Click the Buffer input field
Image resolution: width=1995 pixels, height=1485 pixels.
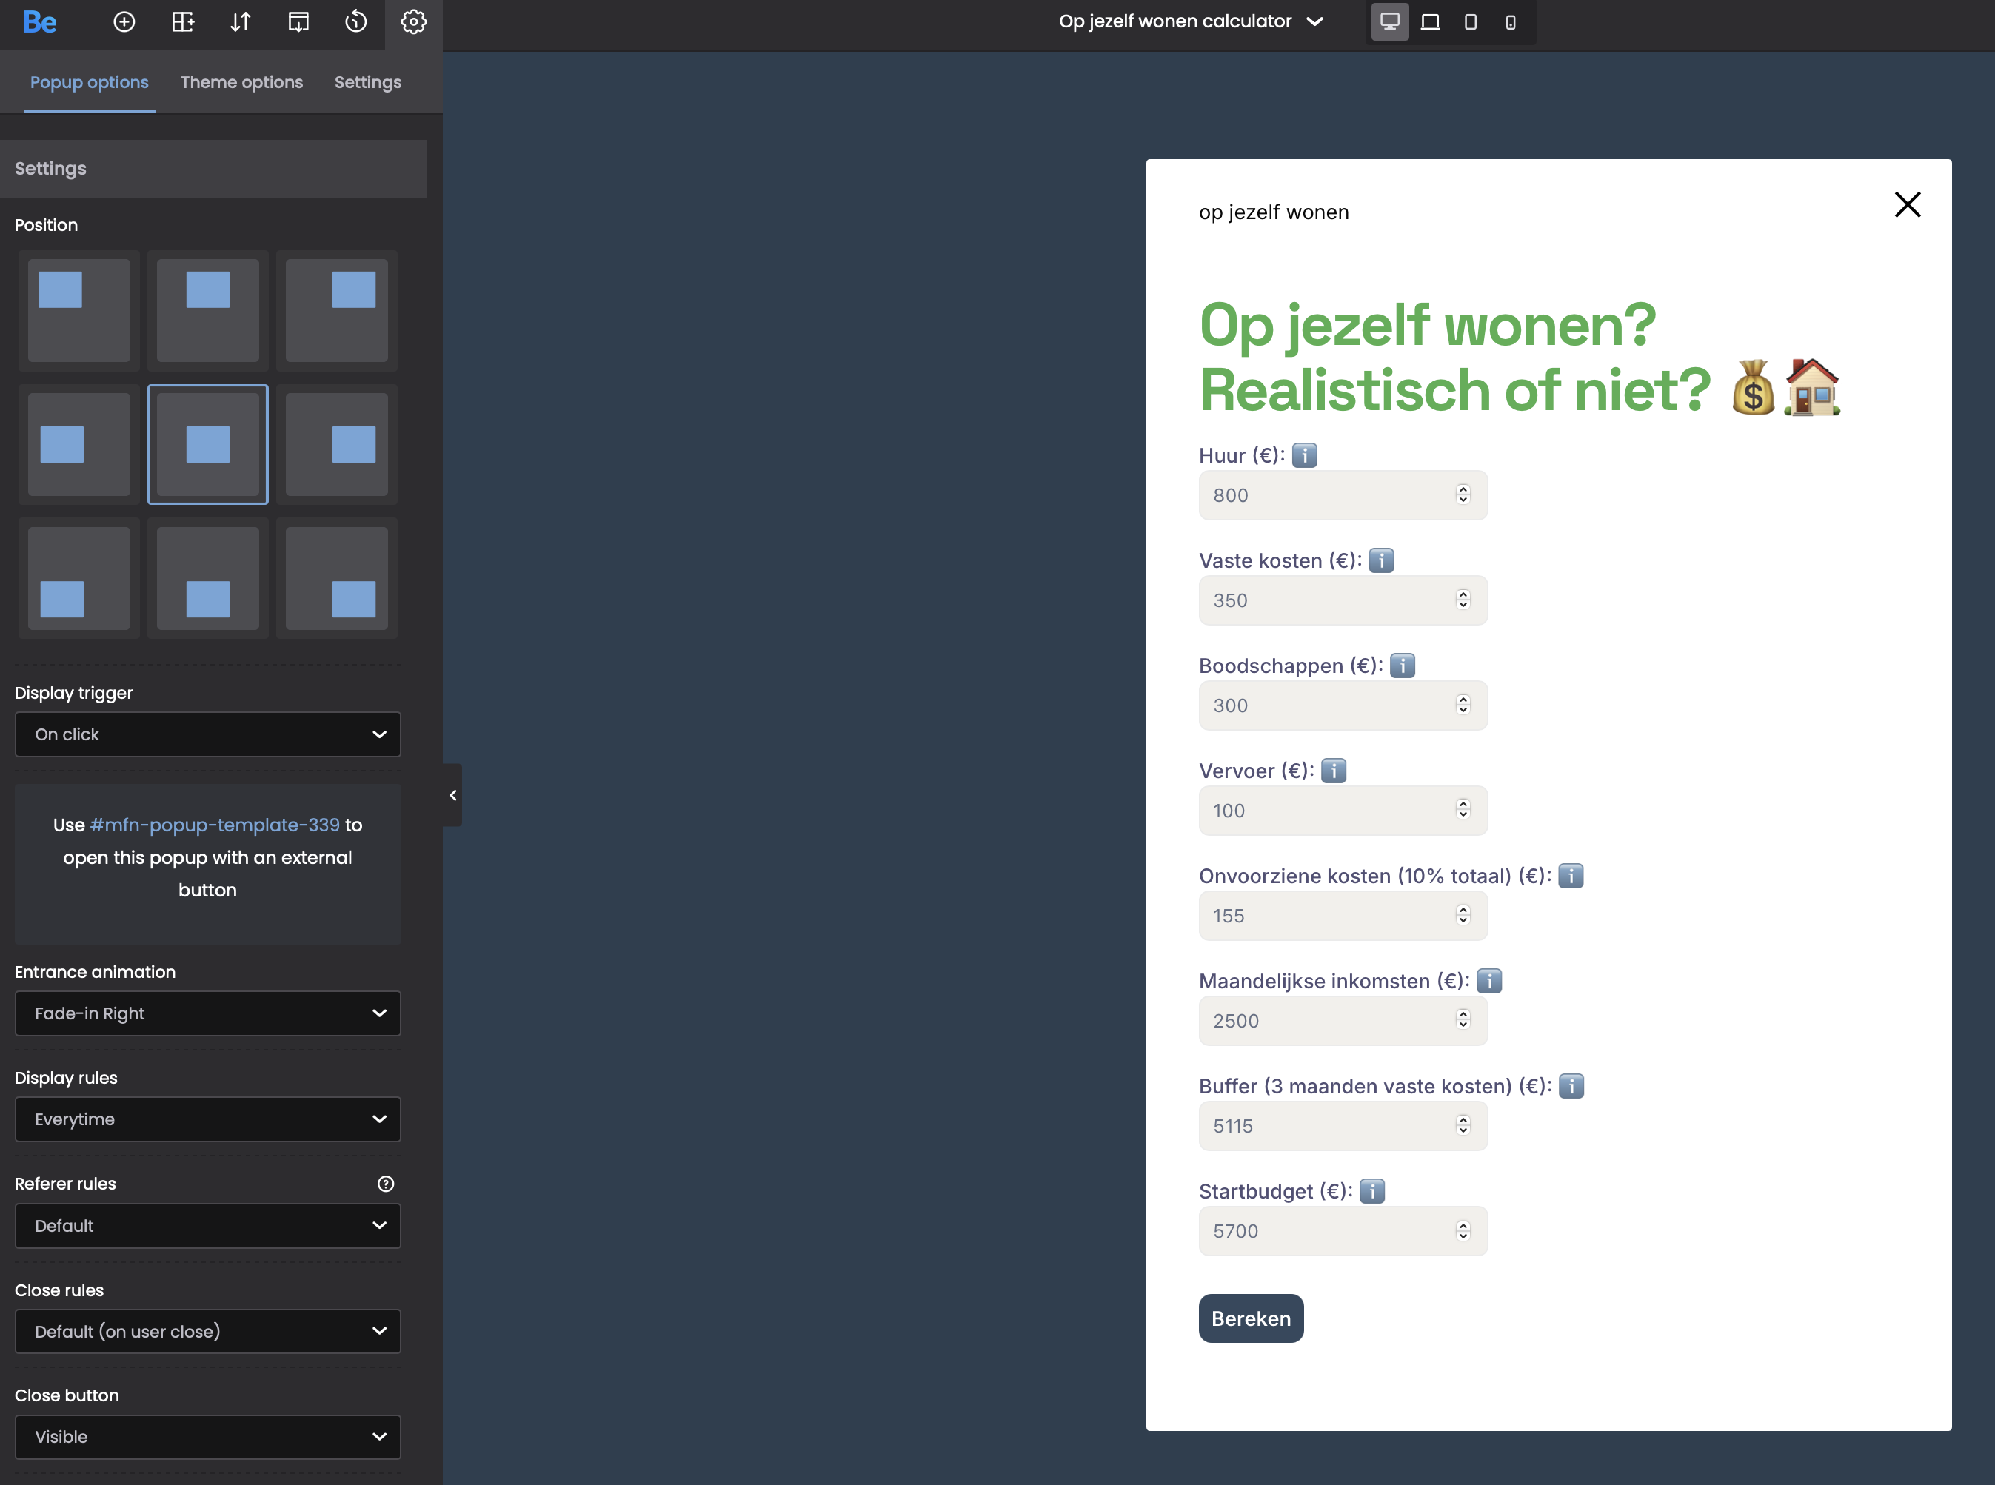click(1343, 1127)
